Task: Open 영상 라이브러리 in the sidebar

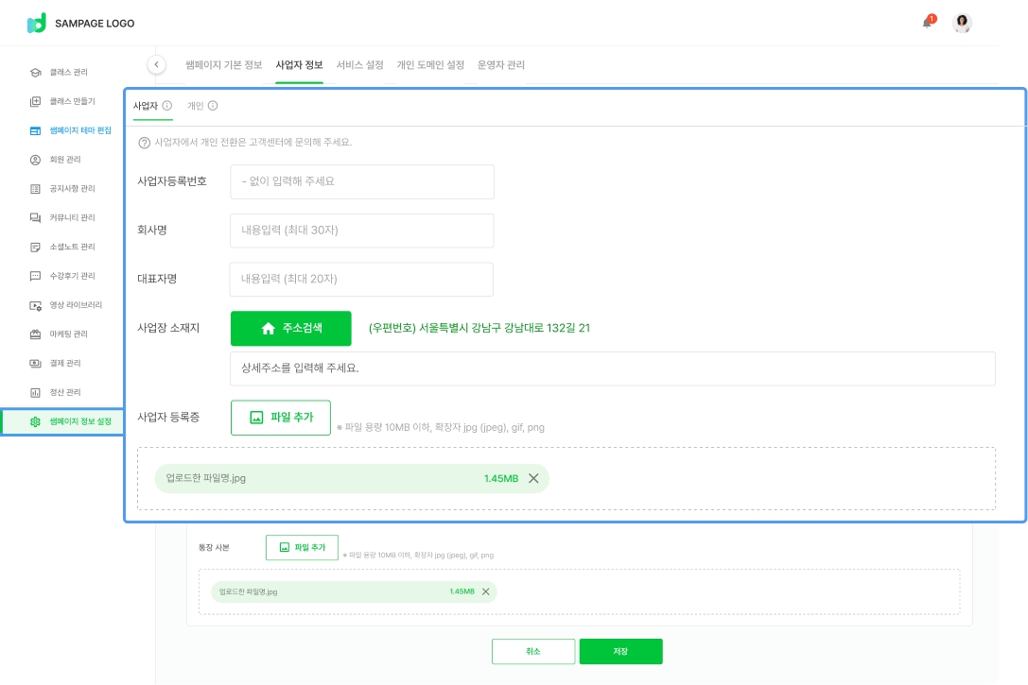Action: pos(75,305)
